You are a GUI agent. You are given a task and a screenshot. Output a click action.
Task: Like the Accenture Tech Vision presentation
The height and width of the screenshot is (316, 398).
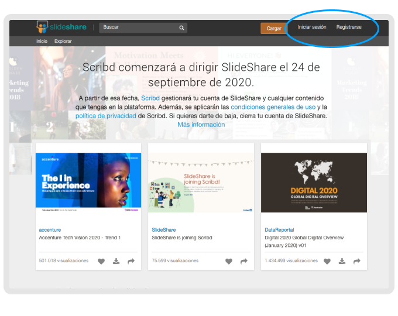101,261
